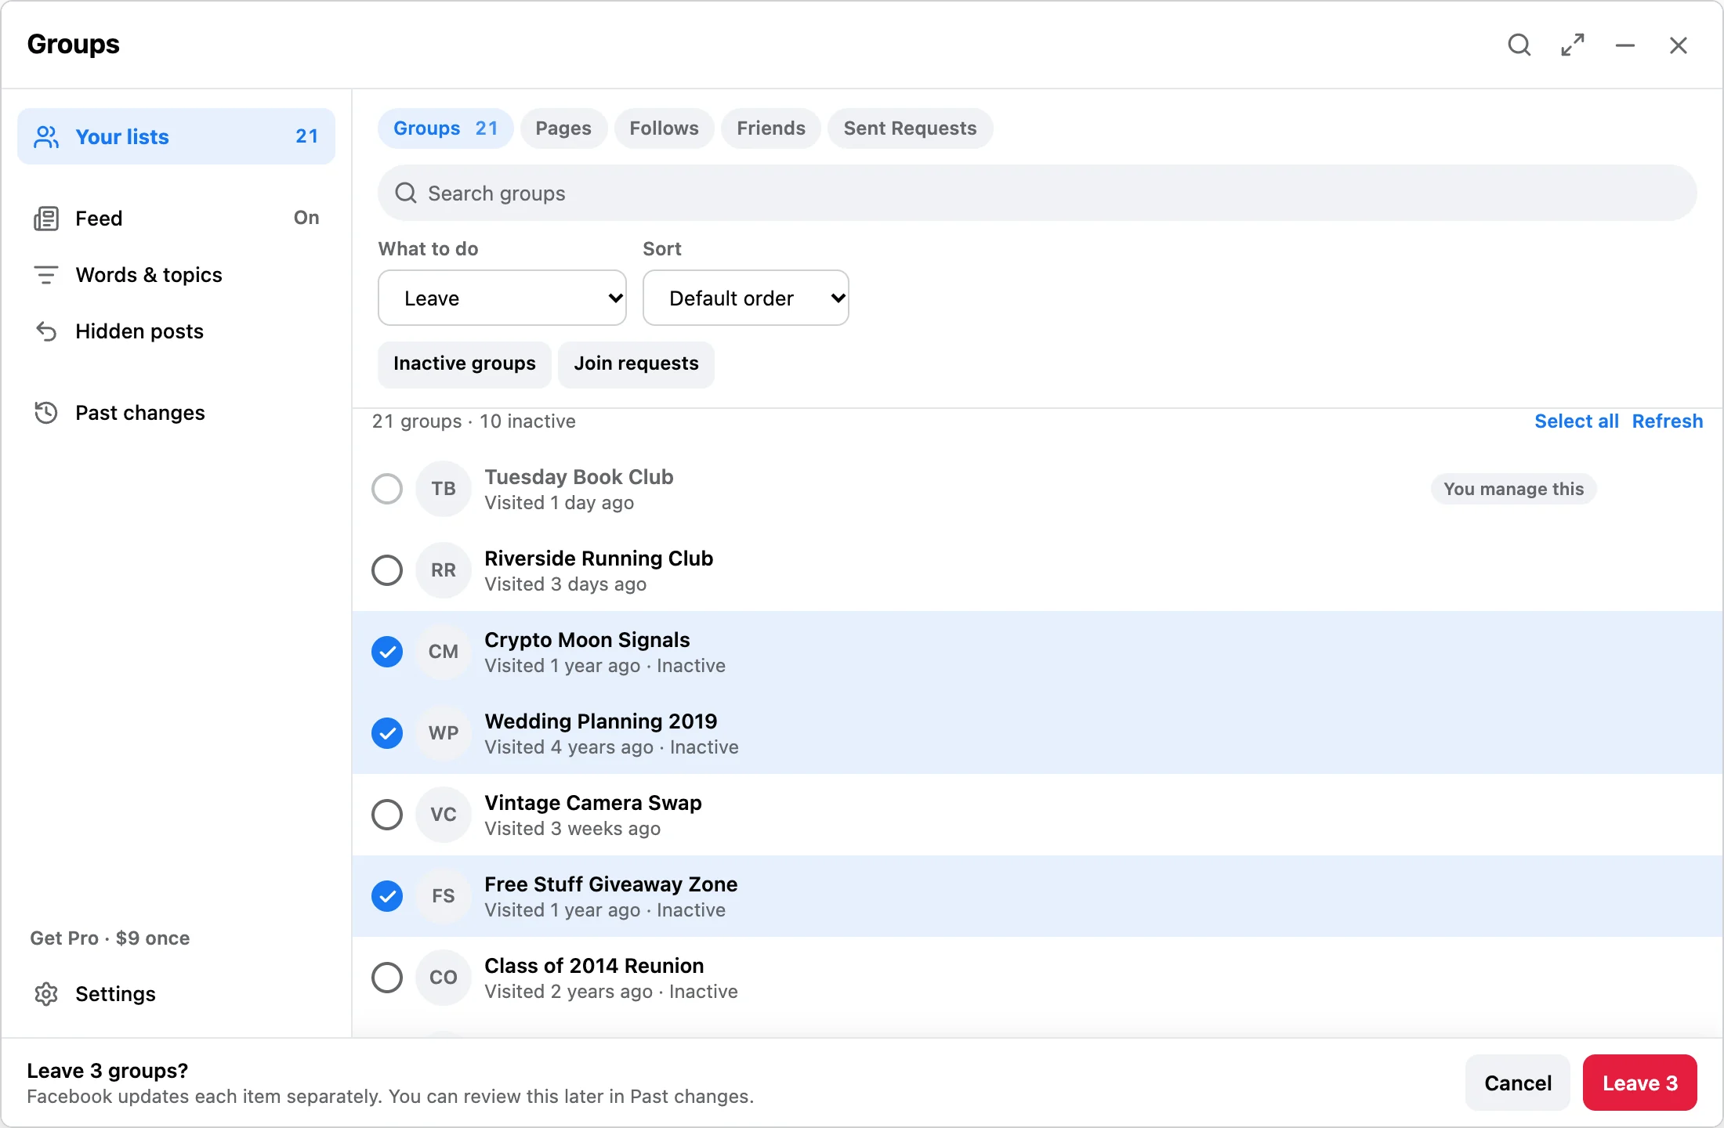Click the Feed newspaper icon
Viewport: 1724px width, 1128px height.
pos(46,219)
